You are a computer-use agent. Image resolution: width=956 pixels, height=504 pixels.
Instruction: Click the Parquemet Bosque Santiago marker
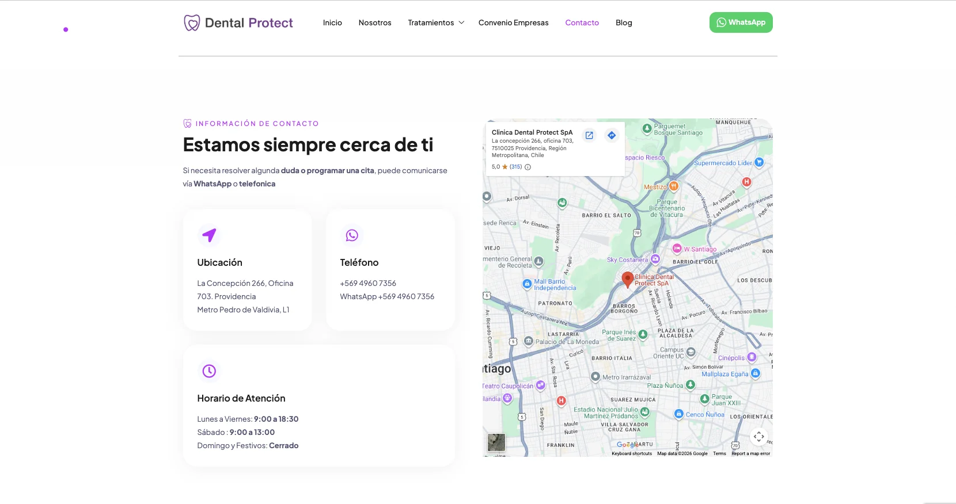647,129
